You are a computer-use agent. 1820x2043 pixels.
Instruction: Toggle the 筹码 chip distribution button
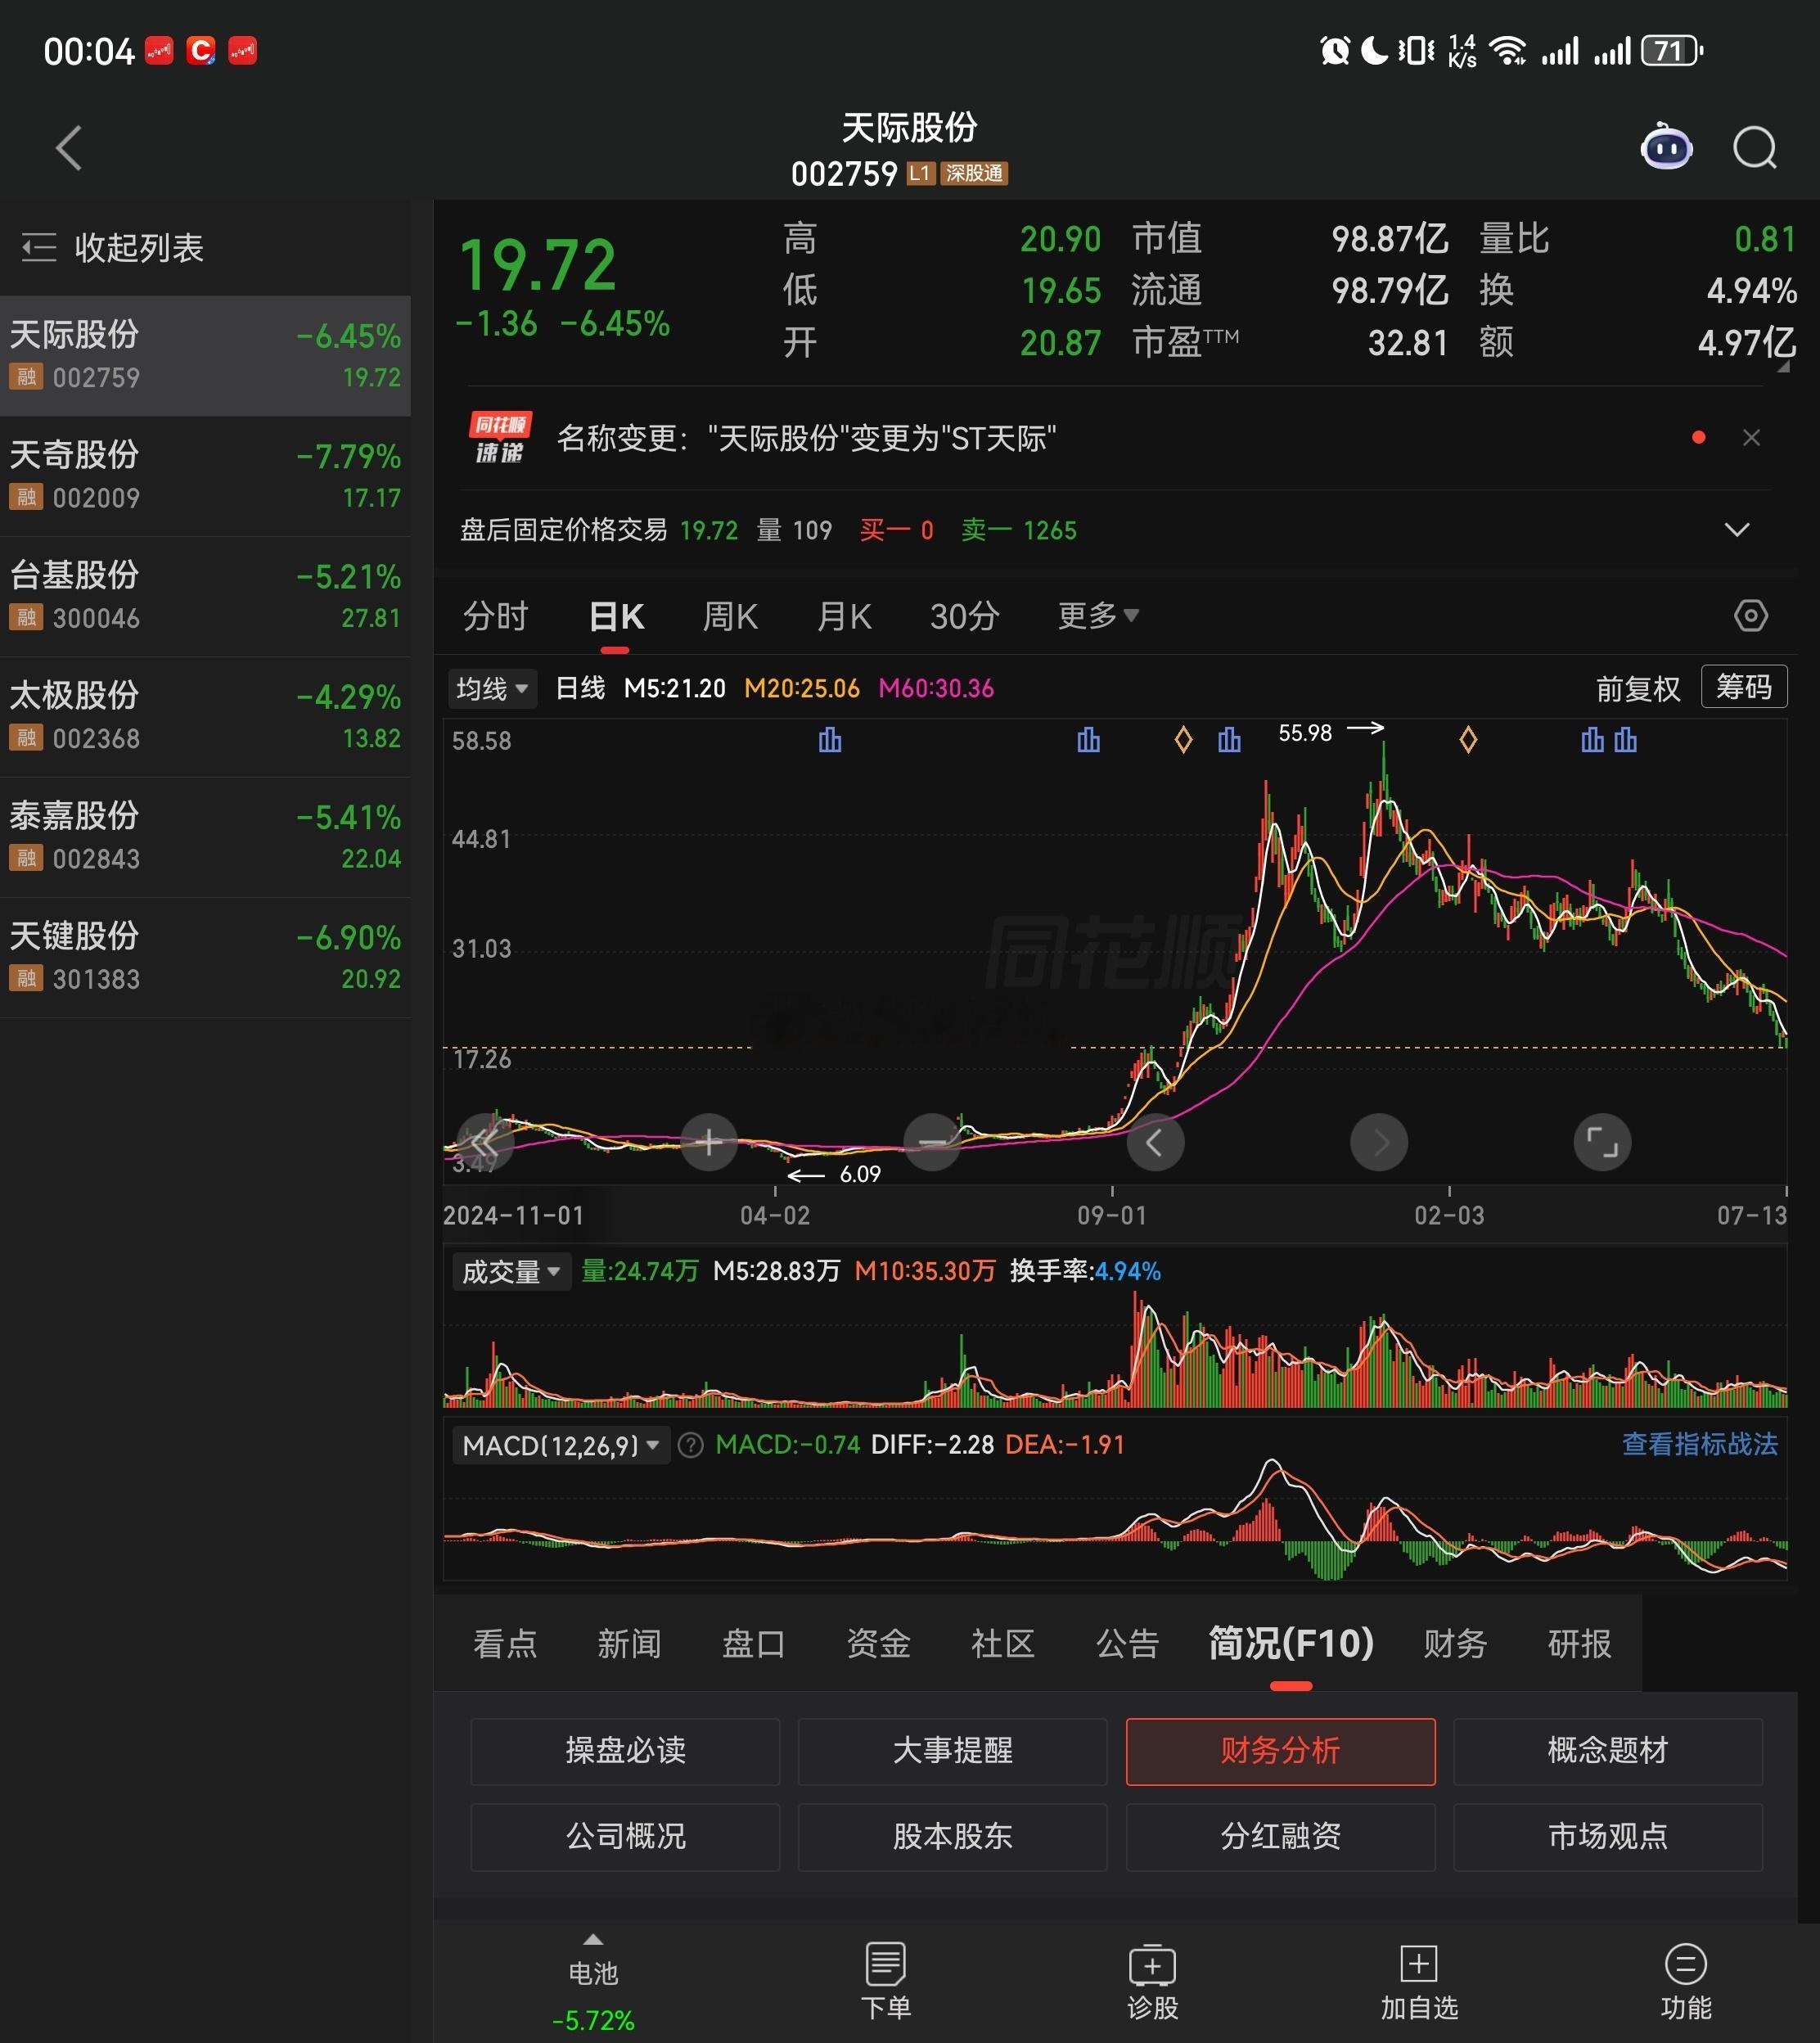point(1744,687)
